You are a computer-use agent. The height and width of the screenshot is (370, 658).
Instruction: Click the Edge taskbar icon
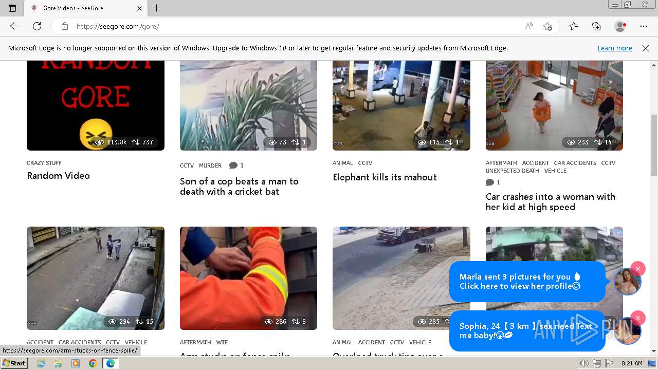111,363
